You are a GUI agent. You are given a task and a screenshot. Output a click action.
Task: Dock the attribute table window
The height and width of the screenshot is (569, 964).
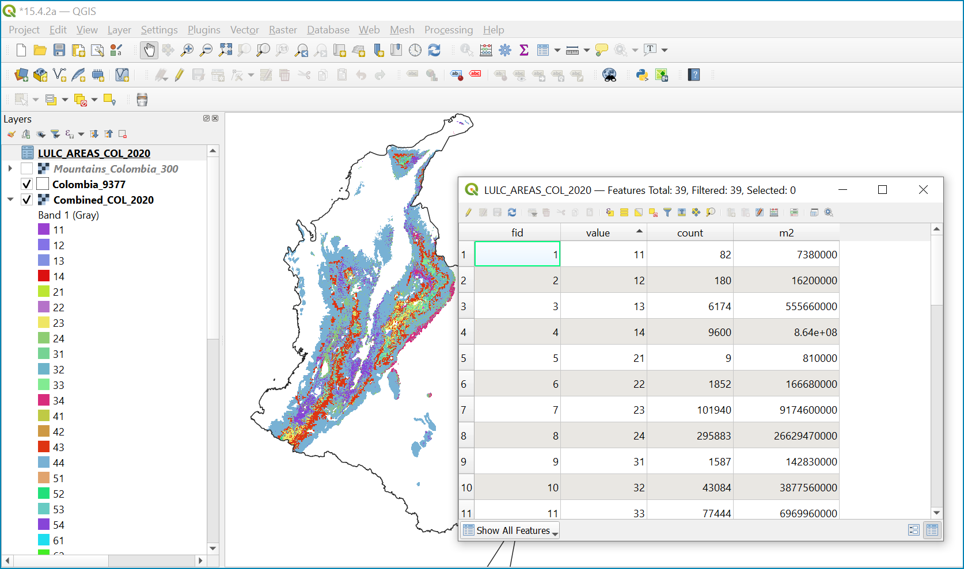(814, 212)
